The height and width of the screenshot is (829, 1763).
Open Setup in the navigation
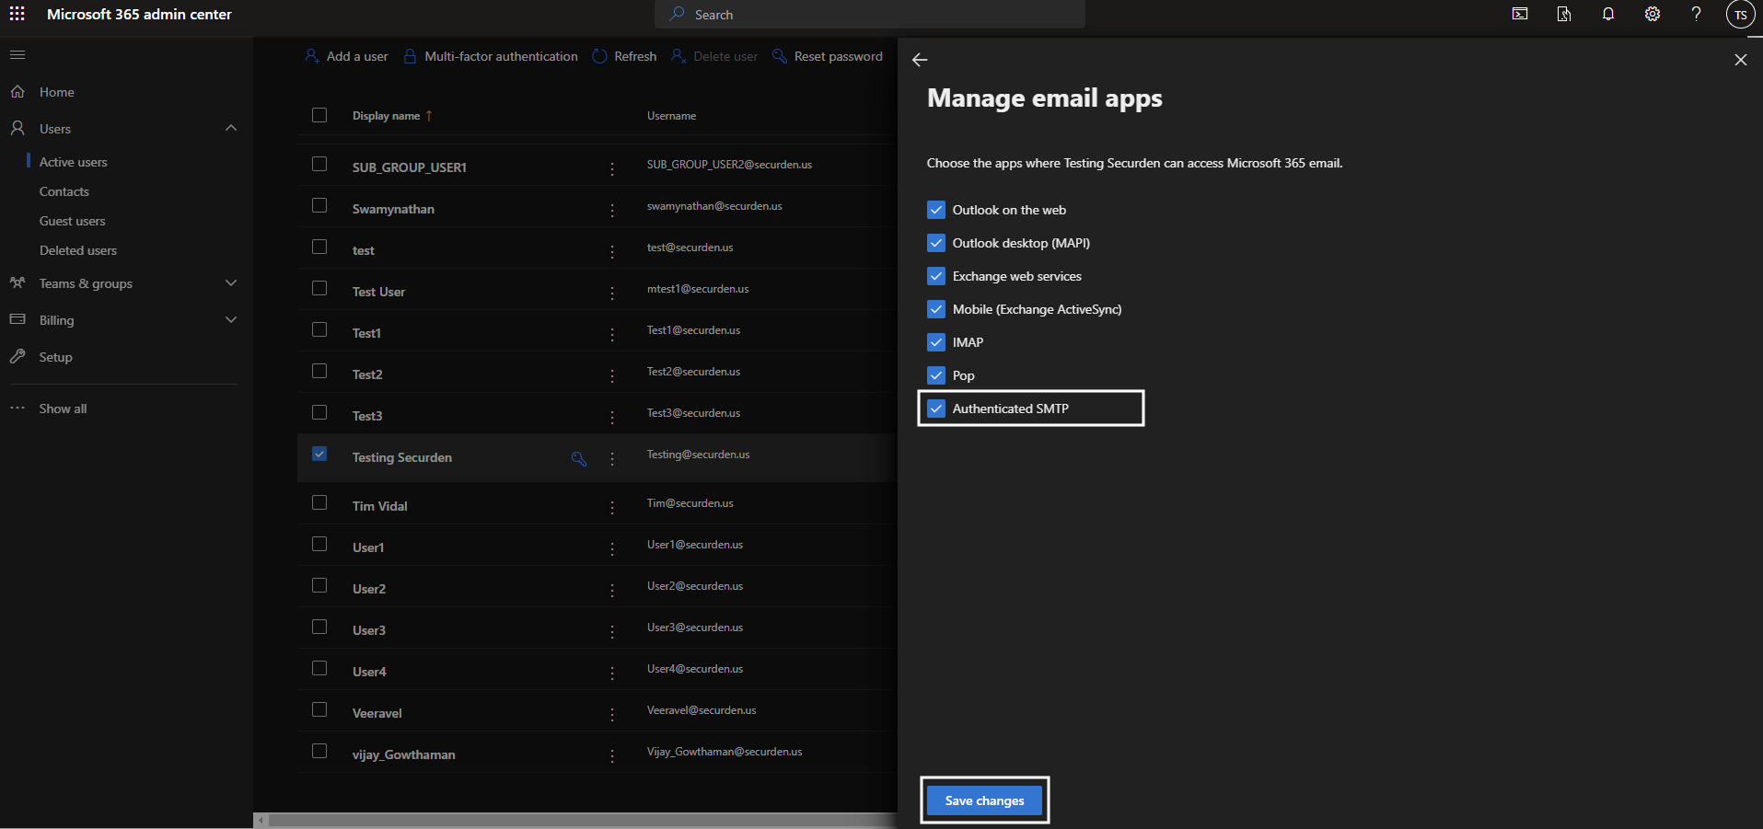[56, 357]
